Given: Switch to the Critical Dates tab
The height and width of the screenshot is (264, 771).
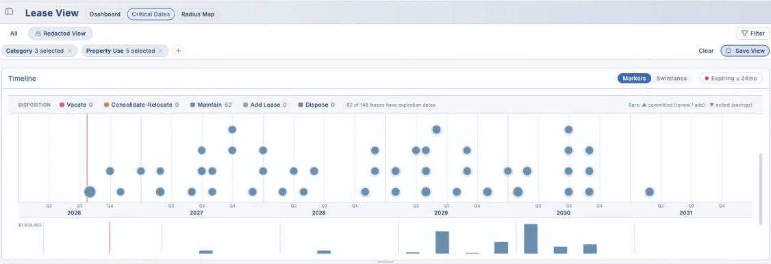Looking at the screenshot, I should (151, 14).
